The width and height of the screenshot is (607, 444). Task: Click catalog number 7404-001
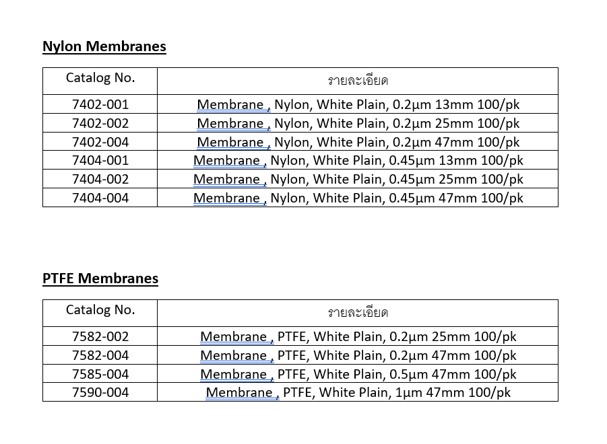coord(100,160)
